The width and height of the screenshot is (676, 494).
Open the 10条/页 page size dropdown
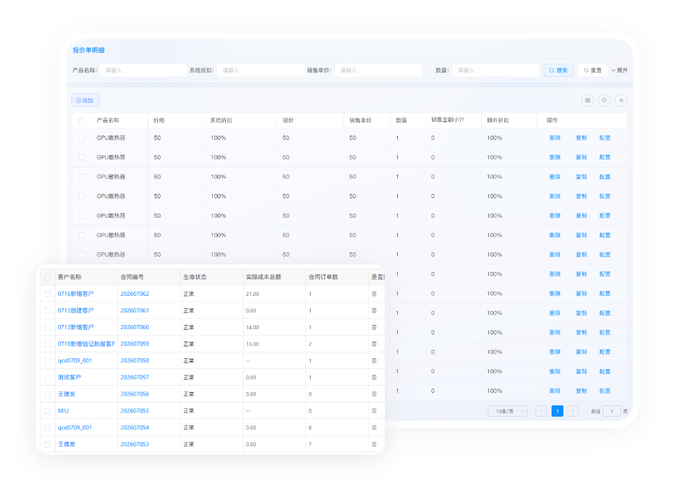coord(507,411)
